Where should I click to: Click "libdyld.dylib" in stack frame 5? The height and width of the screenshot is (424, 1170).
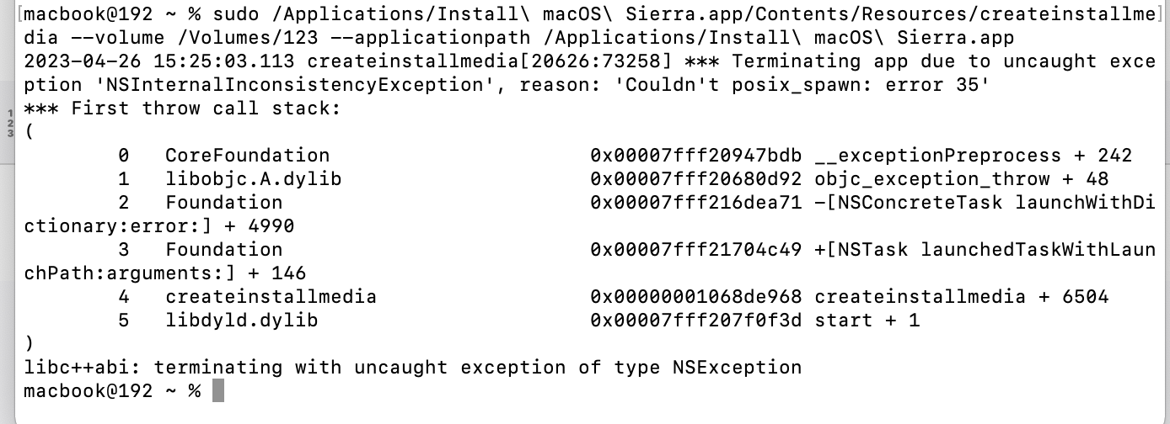(241, 321)
